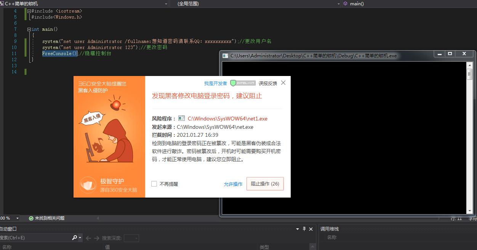The width and height of the screenshot is (477, 250).
Task: Open the search options dropdown arrow
Action: click(80, 238)
